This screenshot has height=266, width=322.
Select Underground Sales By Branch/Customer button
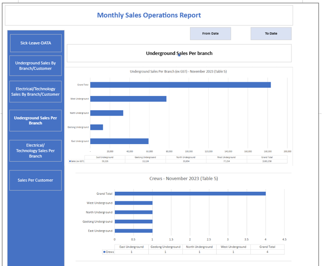(x=36, y=66)
